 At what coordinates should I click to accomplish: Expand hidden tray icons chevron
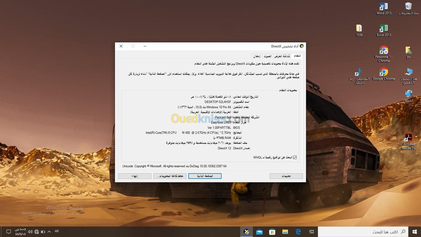(49, 232)
